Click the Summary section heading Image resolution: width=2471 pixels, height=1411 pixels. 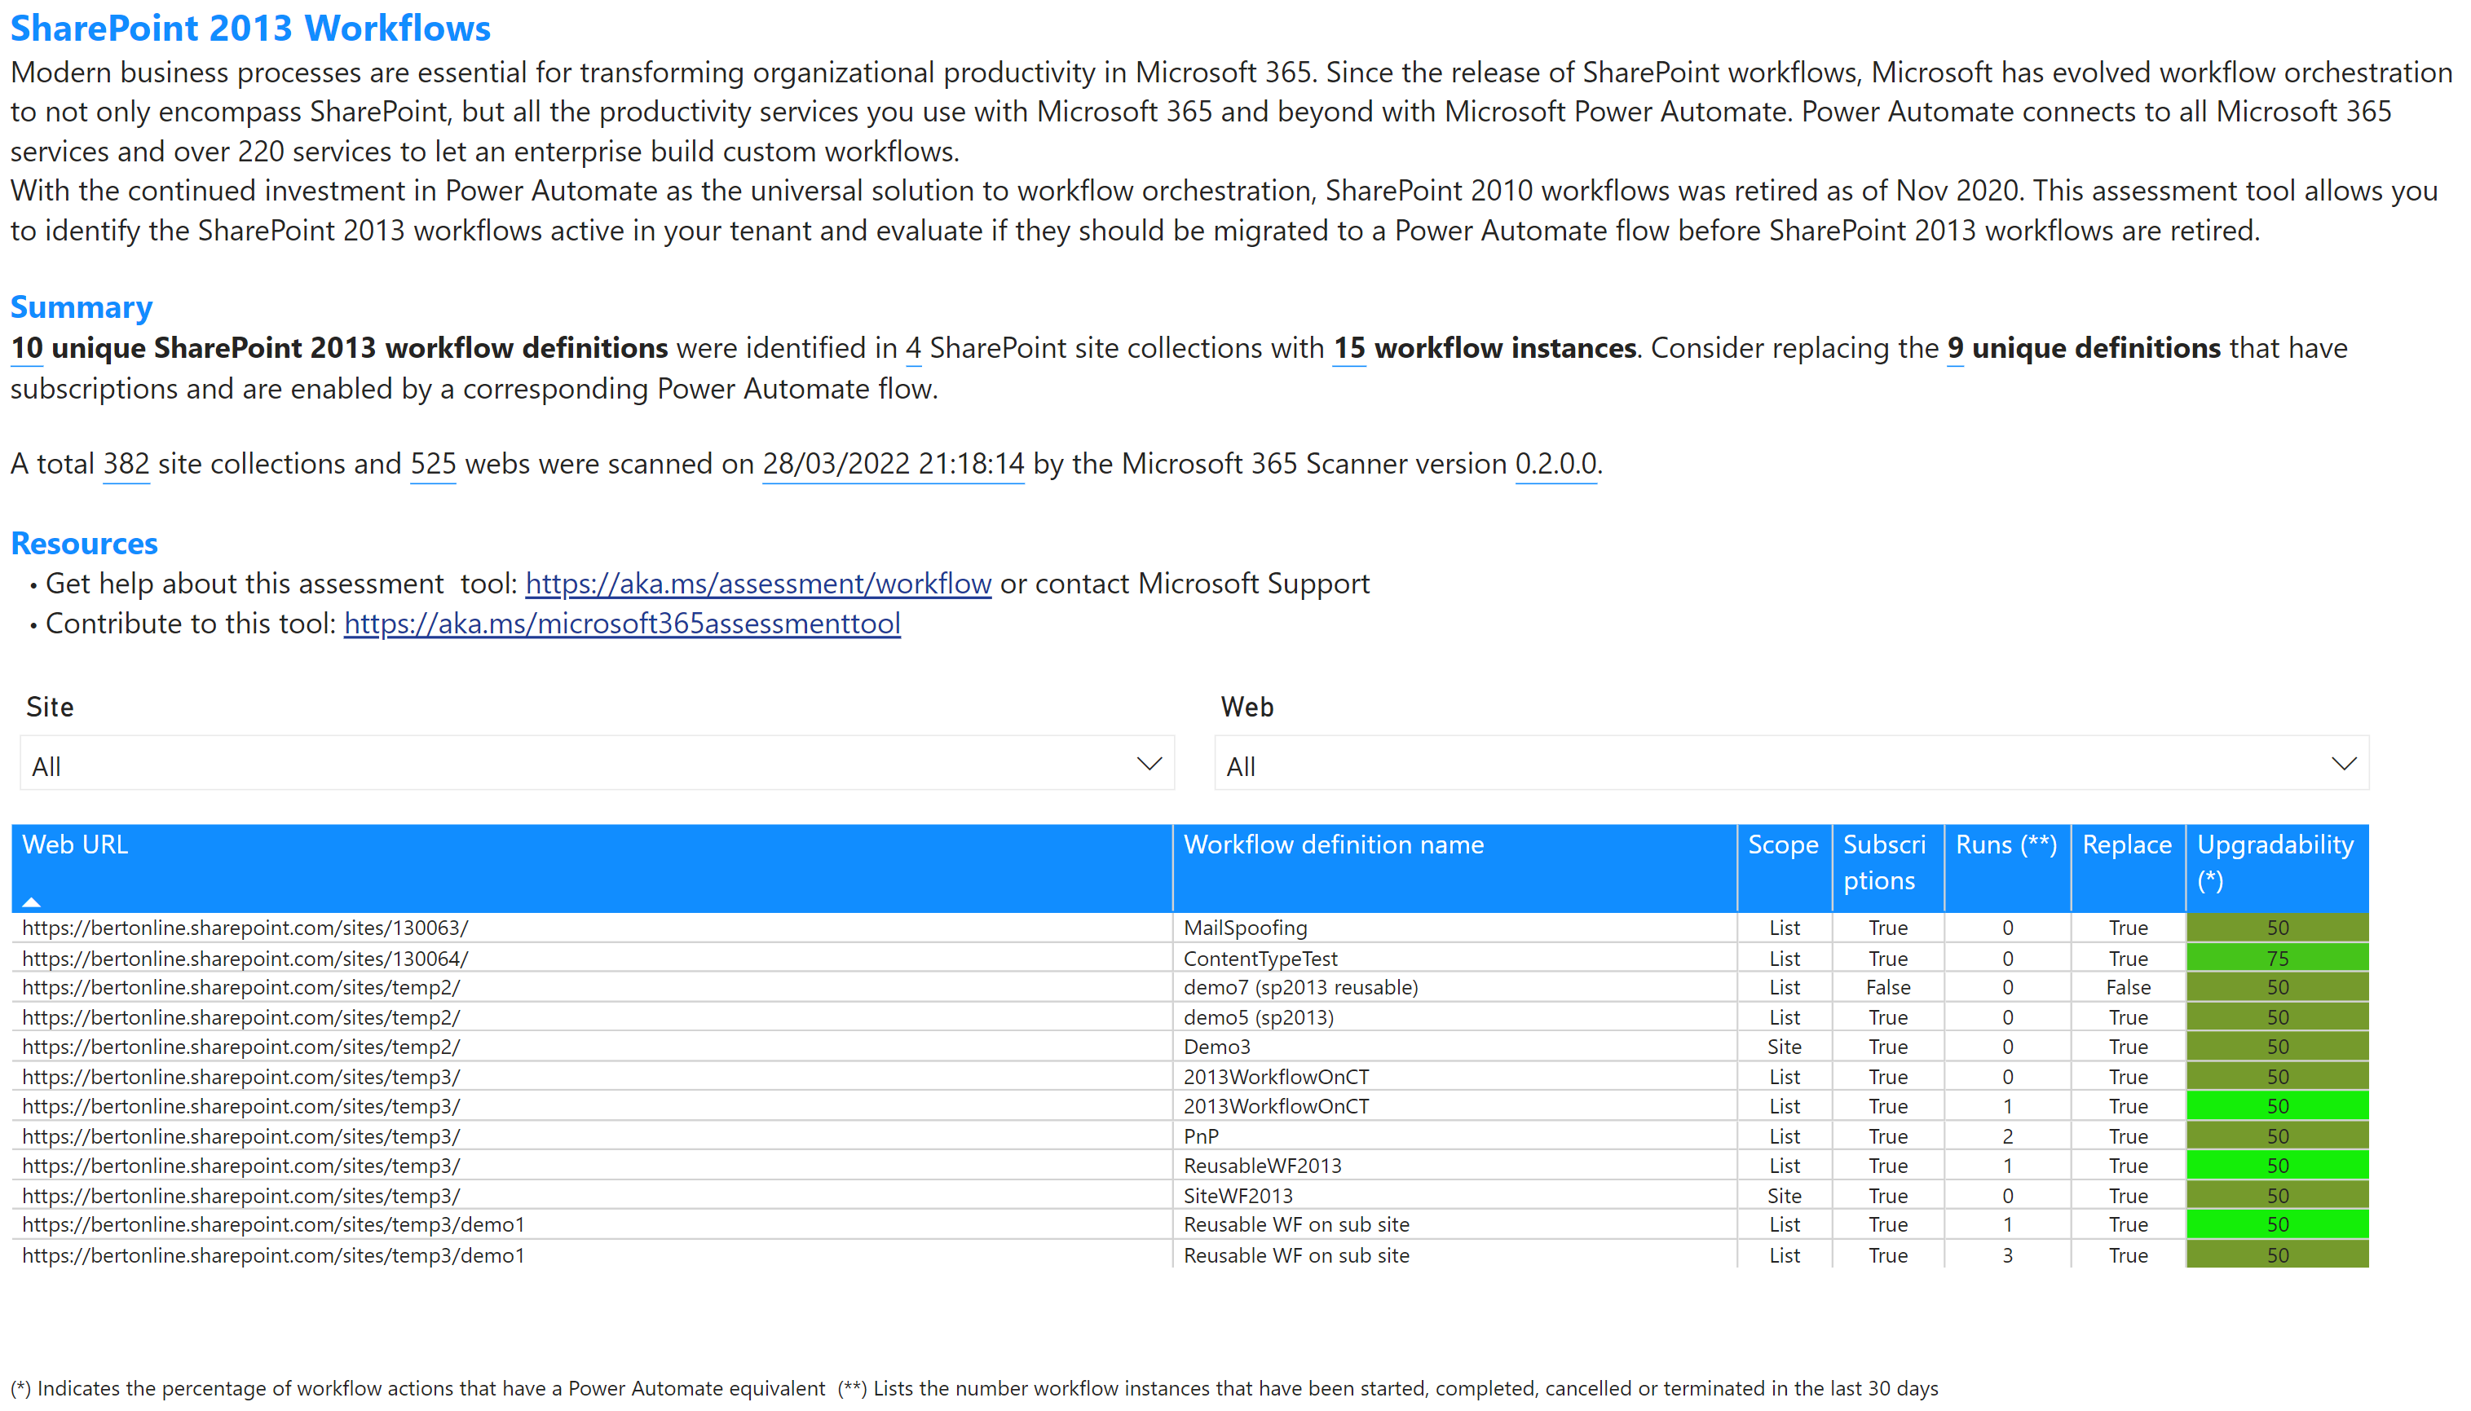pos(82,307)
